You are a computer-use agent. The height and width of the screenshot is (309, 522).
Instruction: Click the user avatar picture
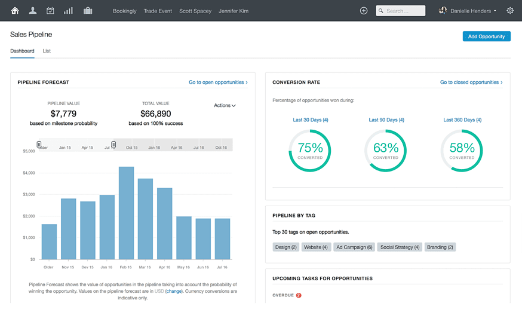[443, 11]
